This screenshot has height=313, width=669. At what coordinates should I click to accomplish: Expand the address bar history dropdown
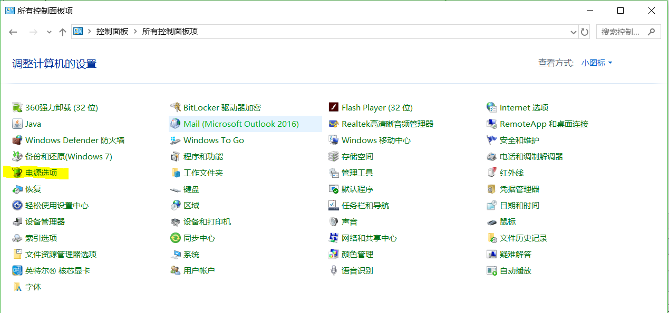(574, 32)
